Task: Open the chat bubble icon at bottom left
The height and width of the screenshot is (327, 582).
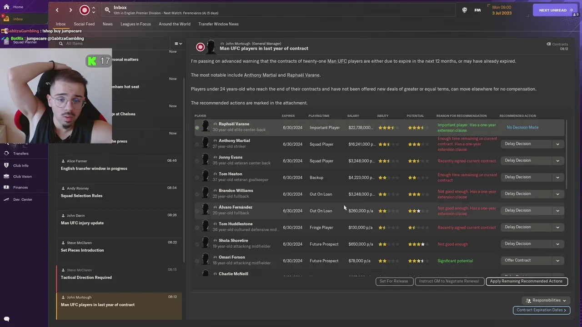Action: coord(6,319)
